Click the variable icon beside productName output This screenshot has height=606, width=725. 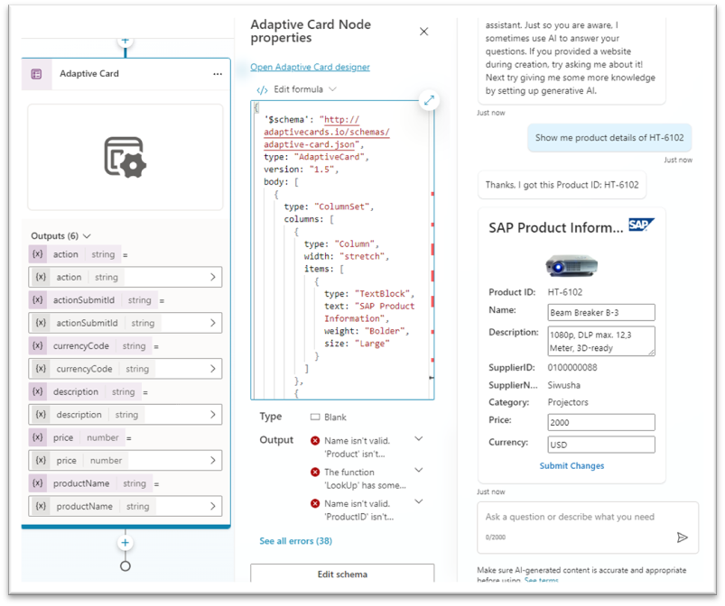pos(37,483)
